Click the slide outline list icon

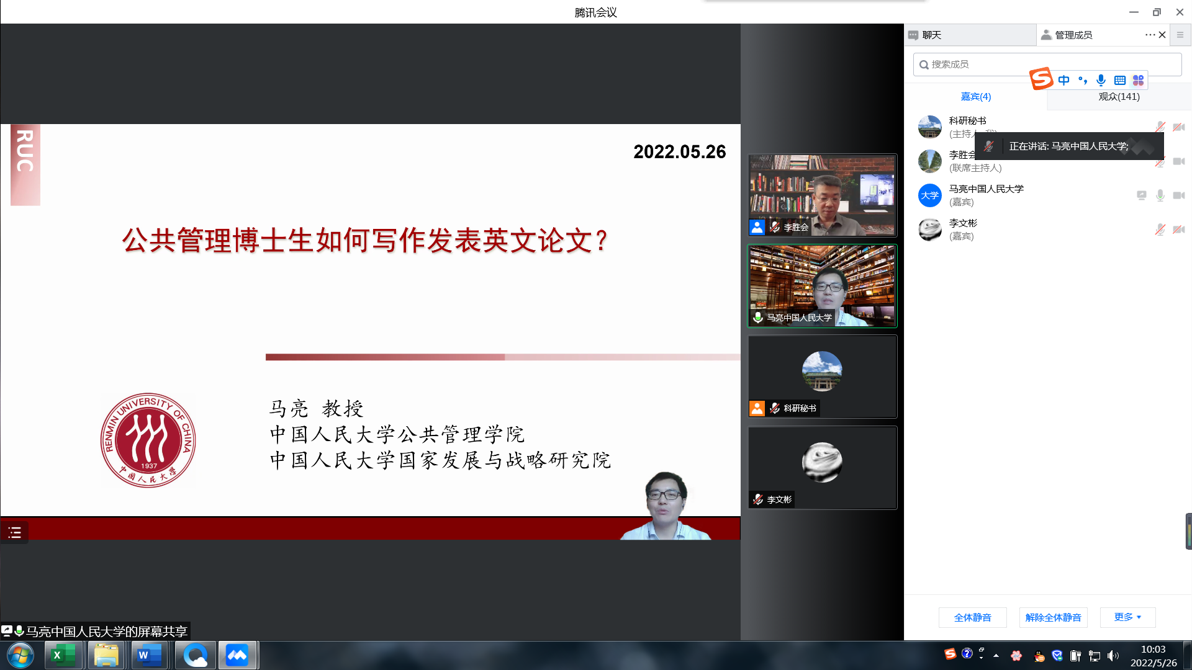pyautogui.click(x=14, y=532)
